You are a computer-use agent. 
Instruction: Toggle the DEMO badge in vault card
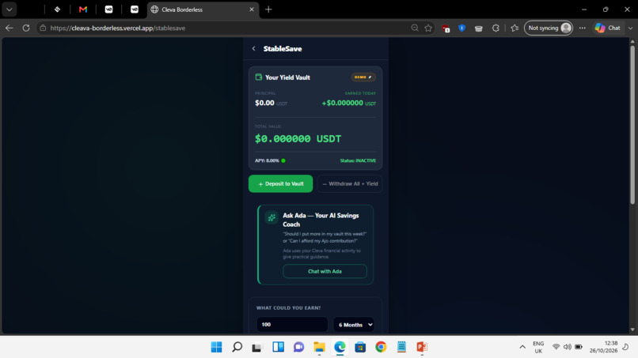point(363,77)
